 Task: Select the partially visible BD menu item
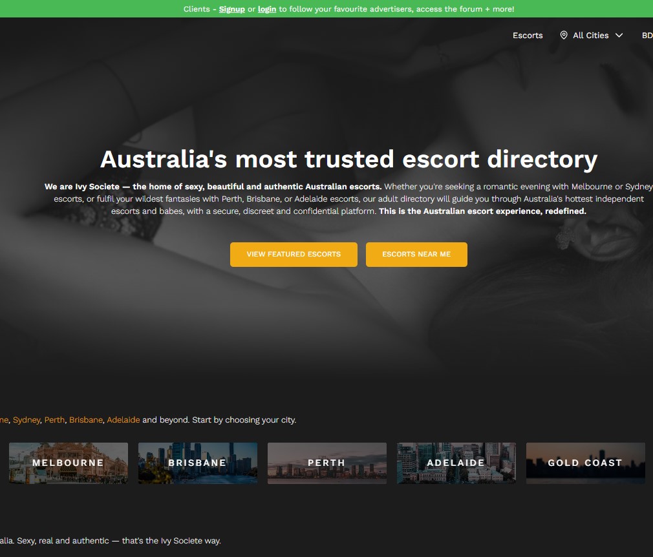(647, 36)
